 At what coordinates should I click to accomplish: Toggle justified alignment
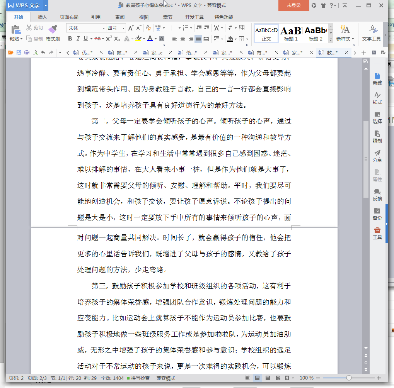pyautogui.click(x=198, y=39)
